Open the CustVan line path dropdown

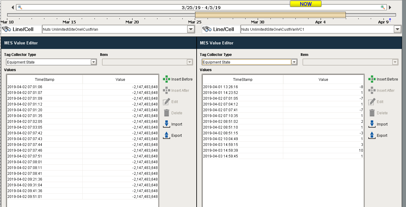[x=191, y=29]
